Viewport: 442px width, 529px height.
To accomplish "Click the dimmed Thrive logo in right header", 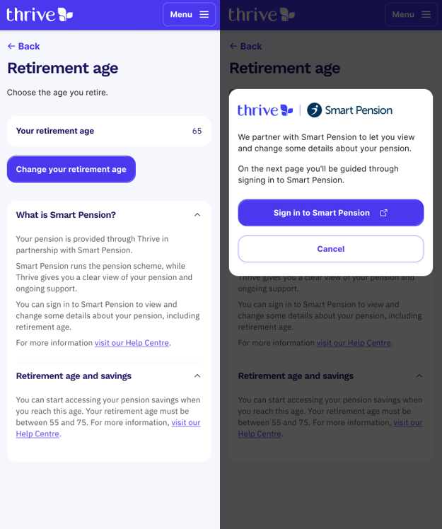I will 262,14.
